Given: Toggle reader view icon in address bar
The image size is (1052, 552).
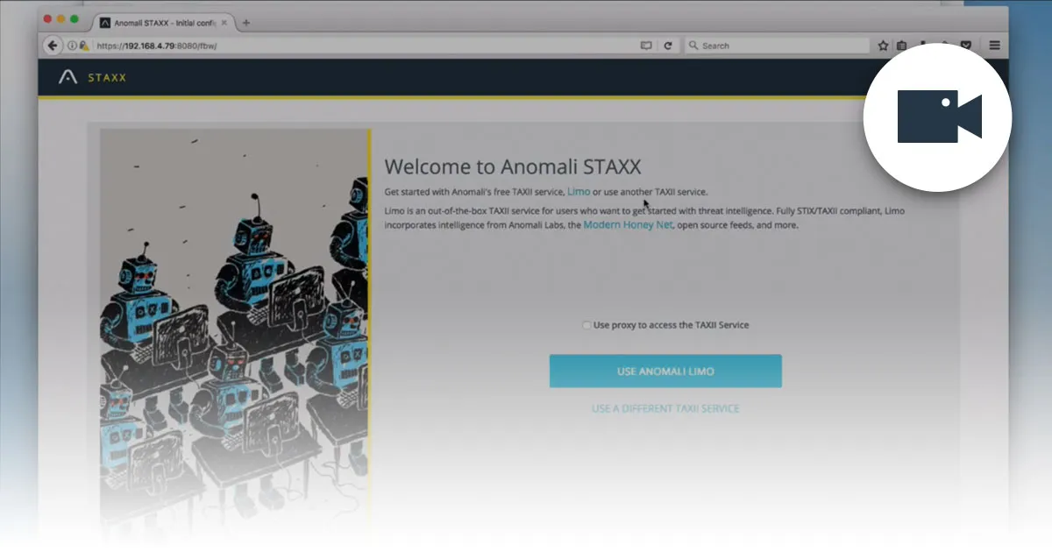Looking at the screenshot, I should (x=647, y=46).
